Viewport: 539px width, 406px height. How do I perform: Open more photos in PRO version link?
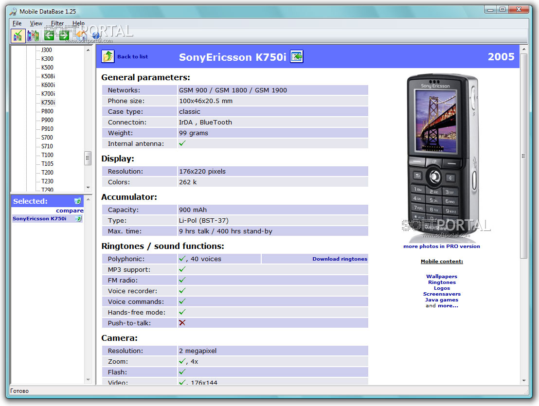(442, 247)
